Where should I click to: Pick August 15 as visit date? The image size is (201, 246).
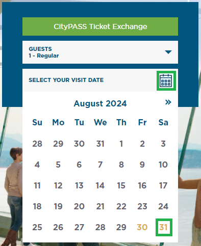click(121, 185)
